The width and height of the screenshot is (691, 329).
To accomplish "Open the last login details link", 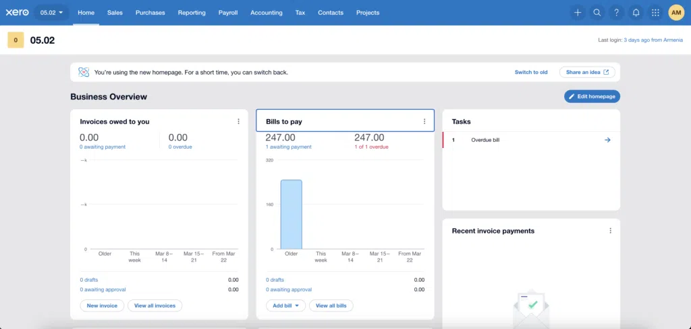I will (653, 40).
